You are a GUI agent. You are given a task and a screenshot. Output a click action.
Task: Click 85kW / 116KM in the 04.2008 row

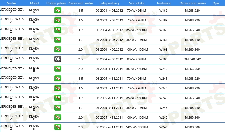point(136,69)
